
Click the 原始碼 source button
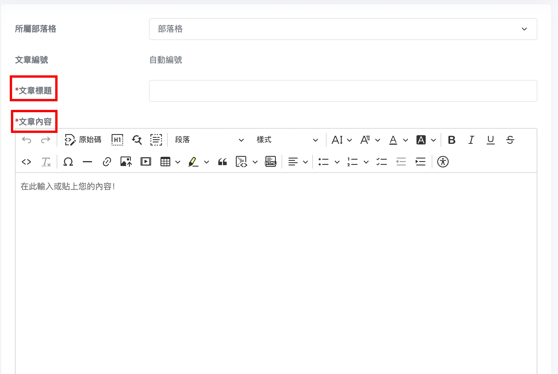pyautogui.click(x=83, y=140)
